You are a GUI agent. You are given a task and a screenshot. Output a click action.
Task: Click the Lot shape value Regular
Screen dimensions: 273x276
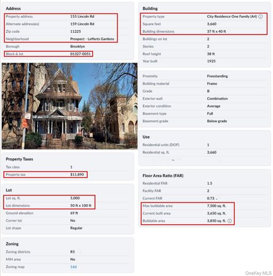tap(76, 228)
